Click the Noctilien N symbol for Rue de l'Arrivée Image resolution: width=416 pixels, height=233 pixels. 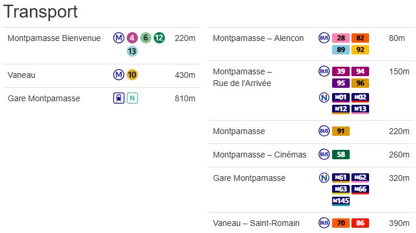pyautogui.click(x=324, y=97)
